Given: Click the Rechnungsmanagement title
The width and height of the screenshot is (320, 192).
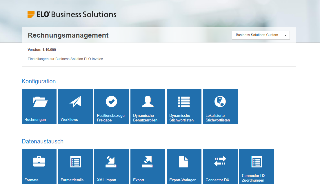Looking at the screenshot, I should tap(68, 35).
